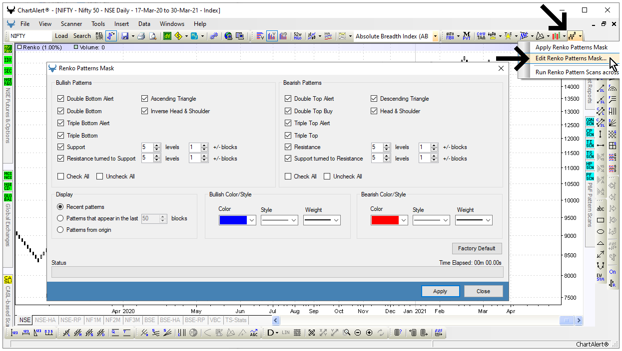Click the dialog's Close button
The image size is (622, 351).
pyautogui.click(x=483, y=291)
